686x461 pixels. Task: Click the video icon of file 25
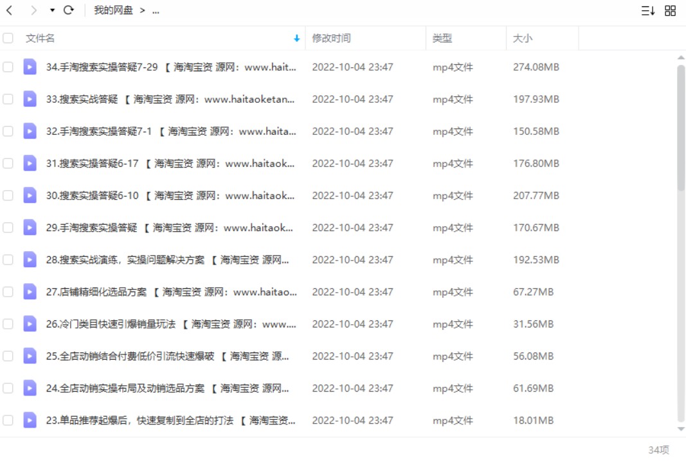point(30,356)
